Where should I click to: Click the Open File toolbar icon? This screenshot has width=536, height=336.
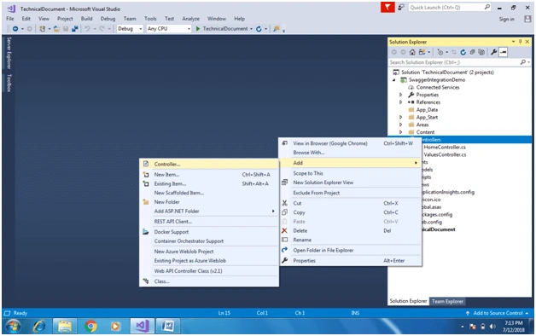click(56, 29)
